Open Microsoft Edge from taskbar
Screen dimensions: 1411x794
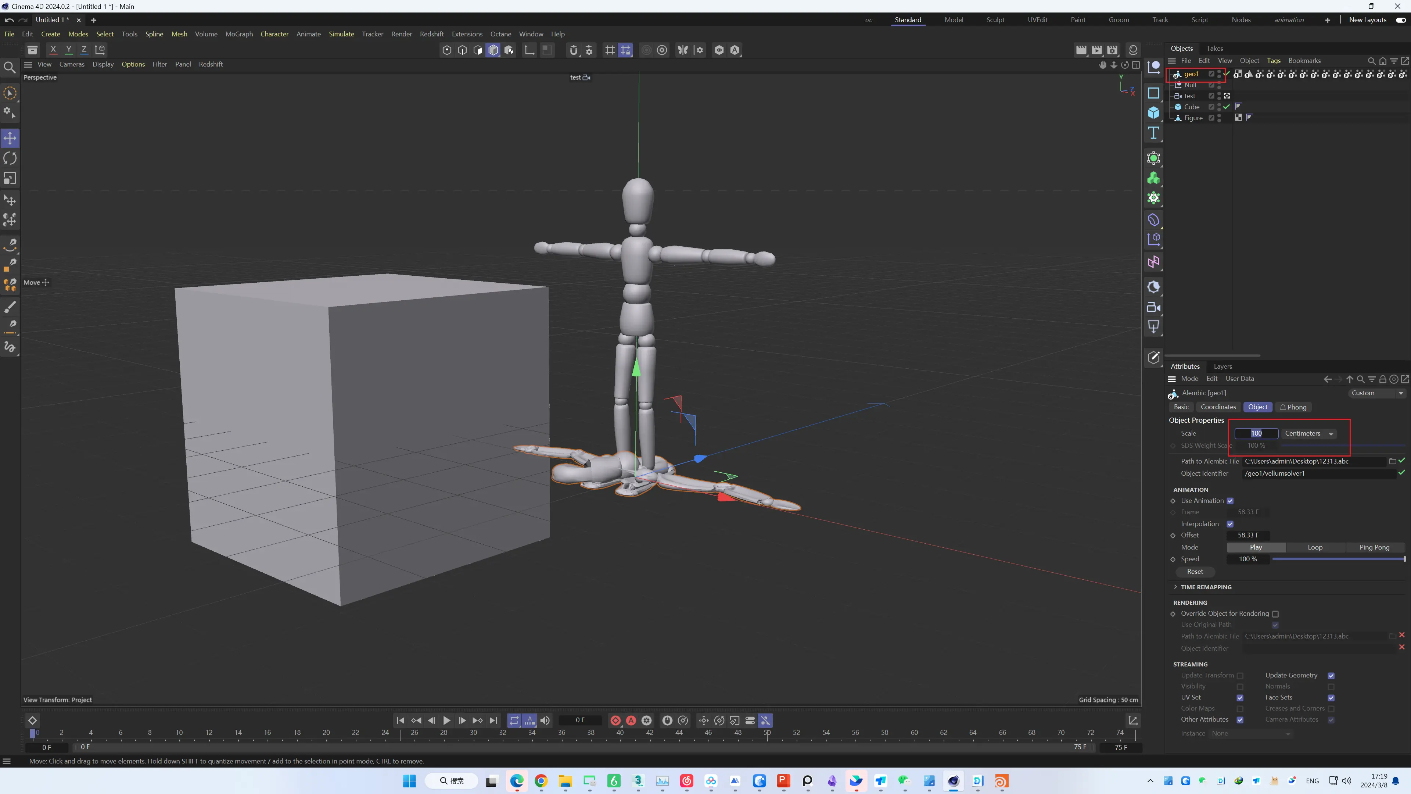coord(517,781)
